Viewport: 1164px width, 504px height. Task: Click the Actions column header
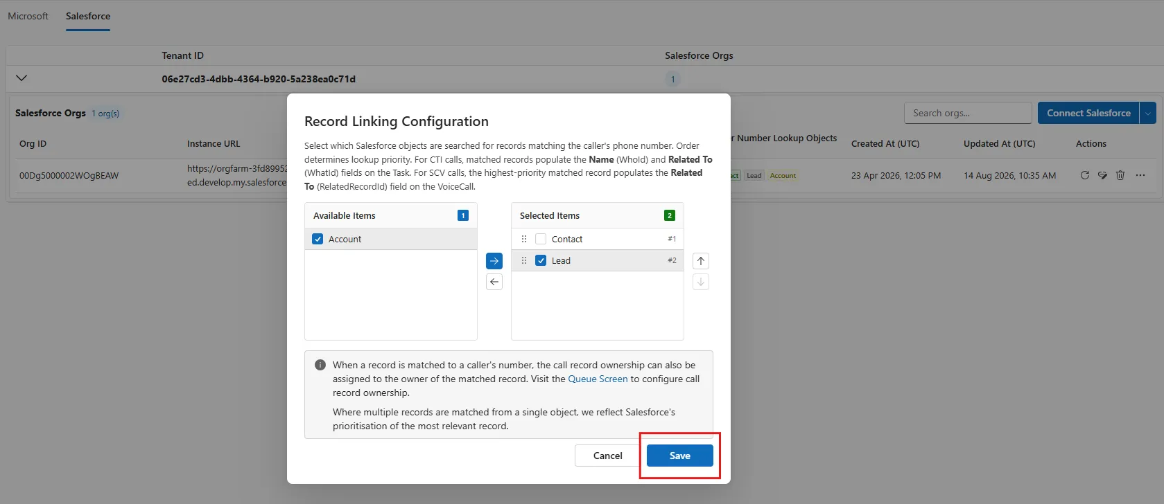click(x=1091, y=144)
